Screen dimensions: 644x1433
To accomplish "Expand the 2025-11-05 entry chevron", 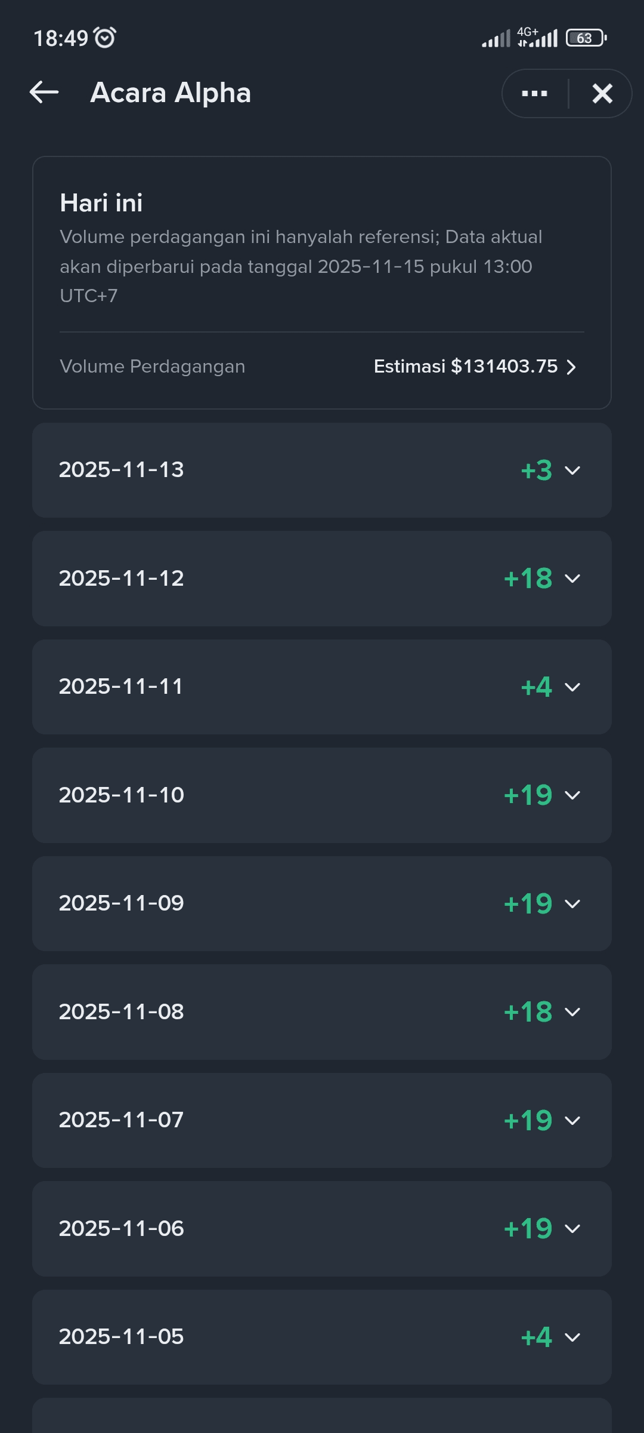I will (x=572, y=1337).
